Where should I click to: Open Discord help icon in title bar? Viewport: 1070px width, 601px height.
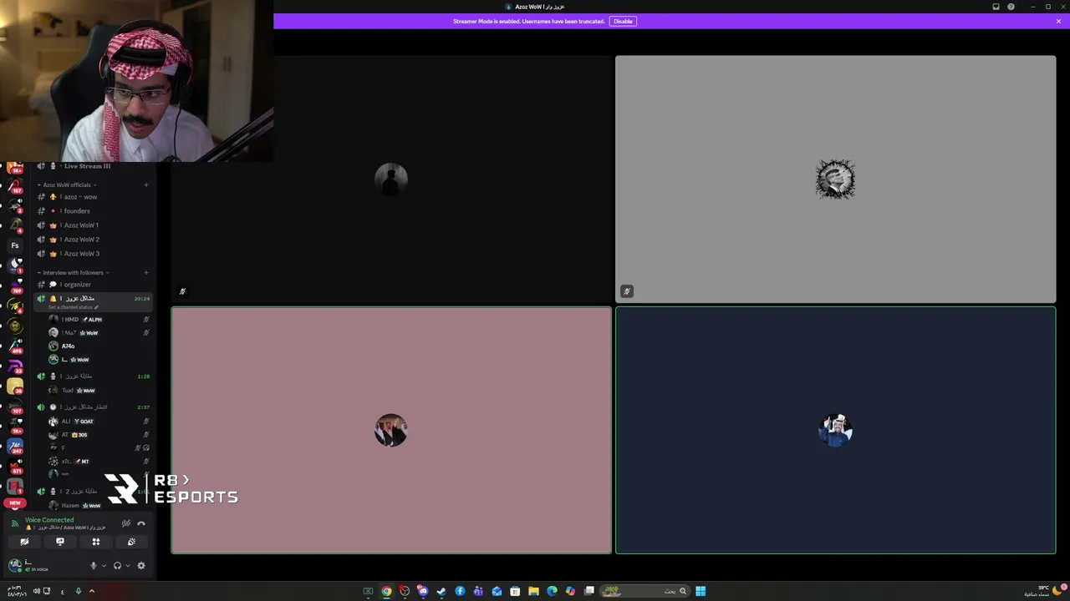[x=1011, y=7]
